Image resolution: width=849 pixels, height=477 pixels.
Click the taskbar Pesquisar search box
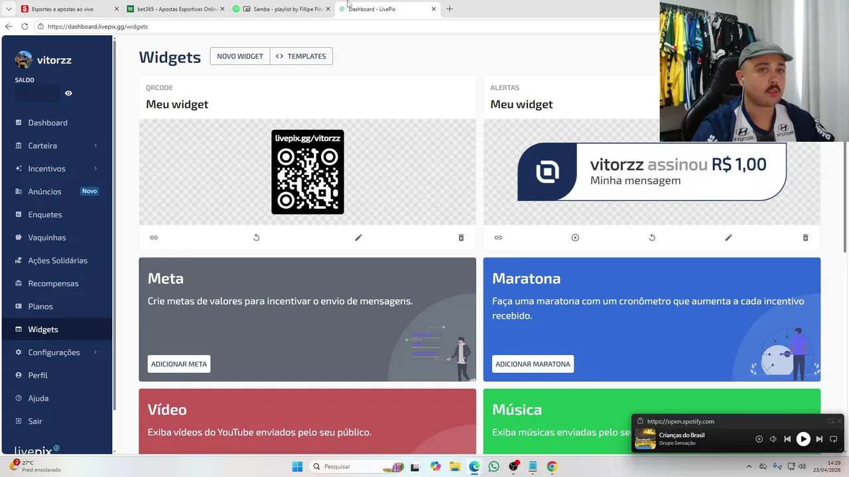tap(357, 466)
